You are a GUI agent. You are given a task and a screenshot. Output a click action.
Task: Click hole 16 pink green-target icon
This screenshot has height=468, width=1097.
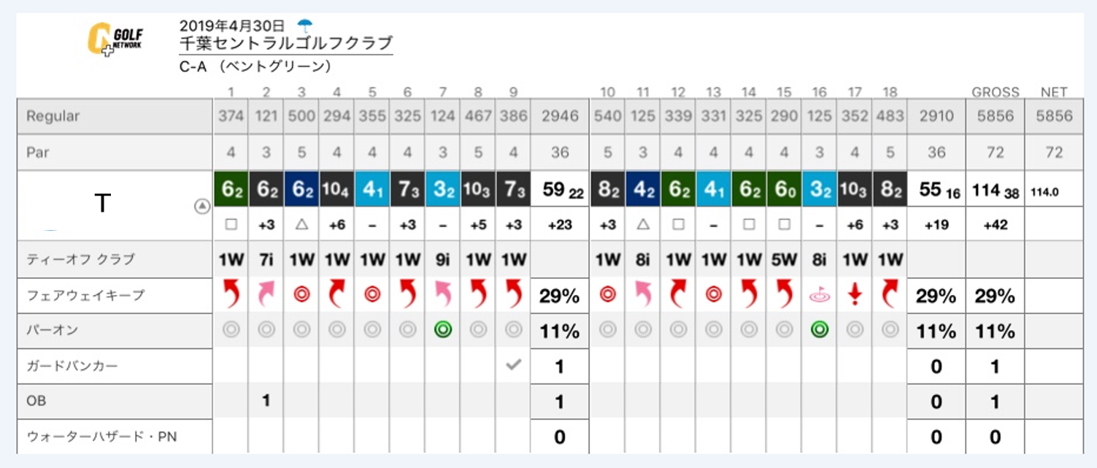point(820,295)
